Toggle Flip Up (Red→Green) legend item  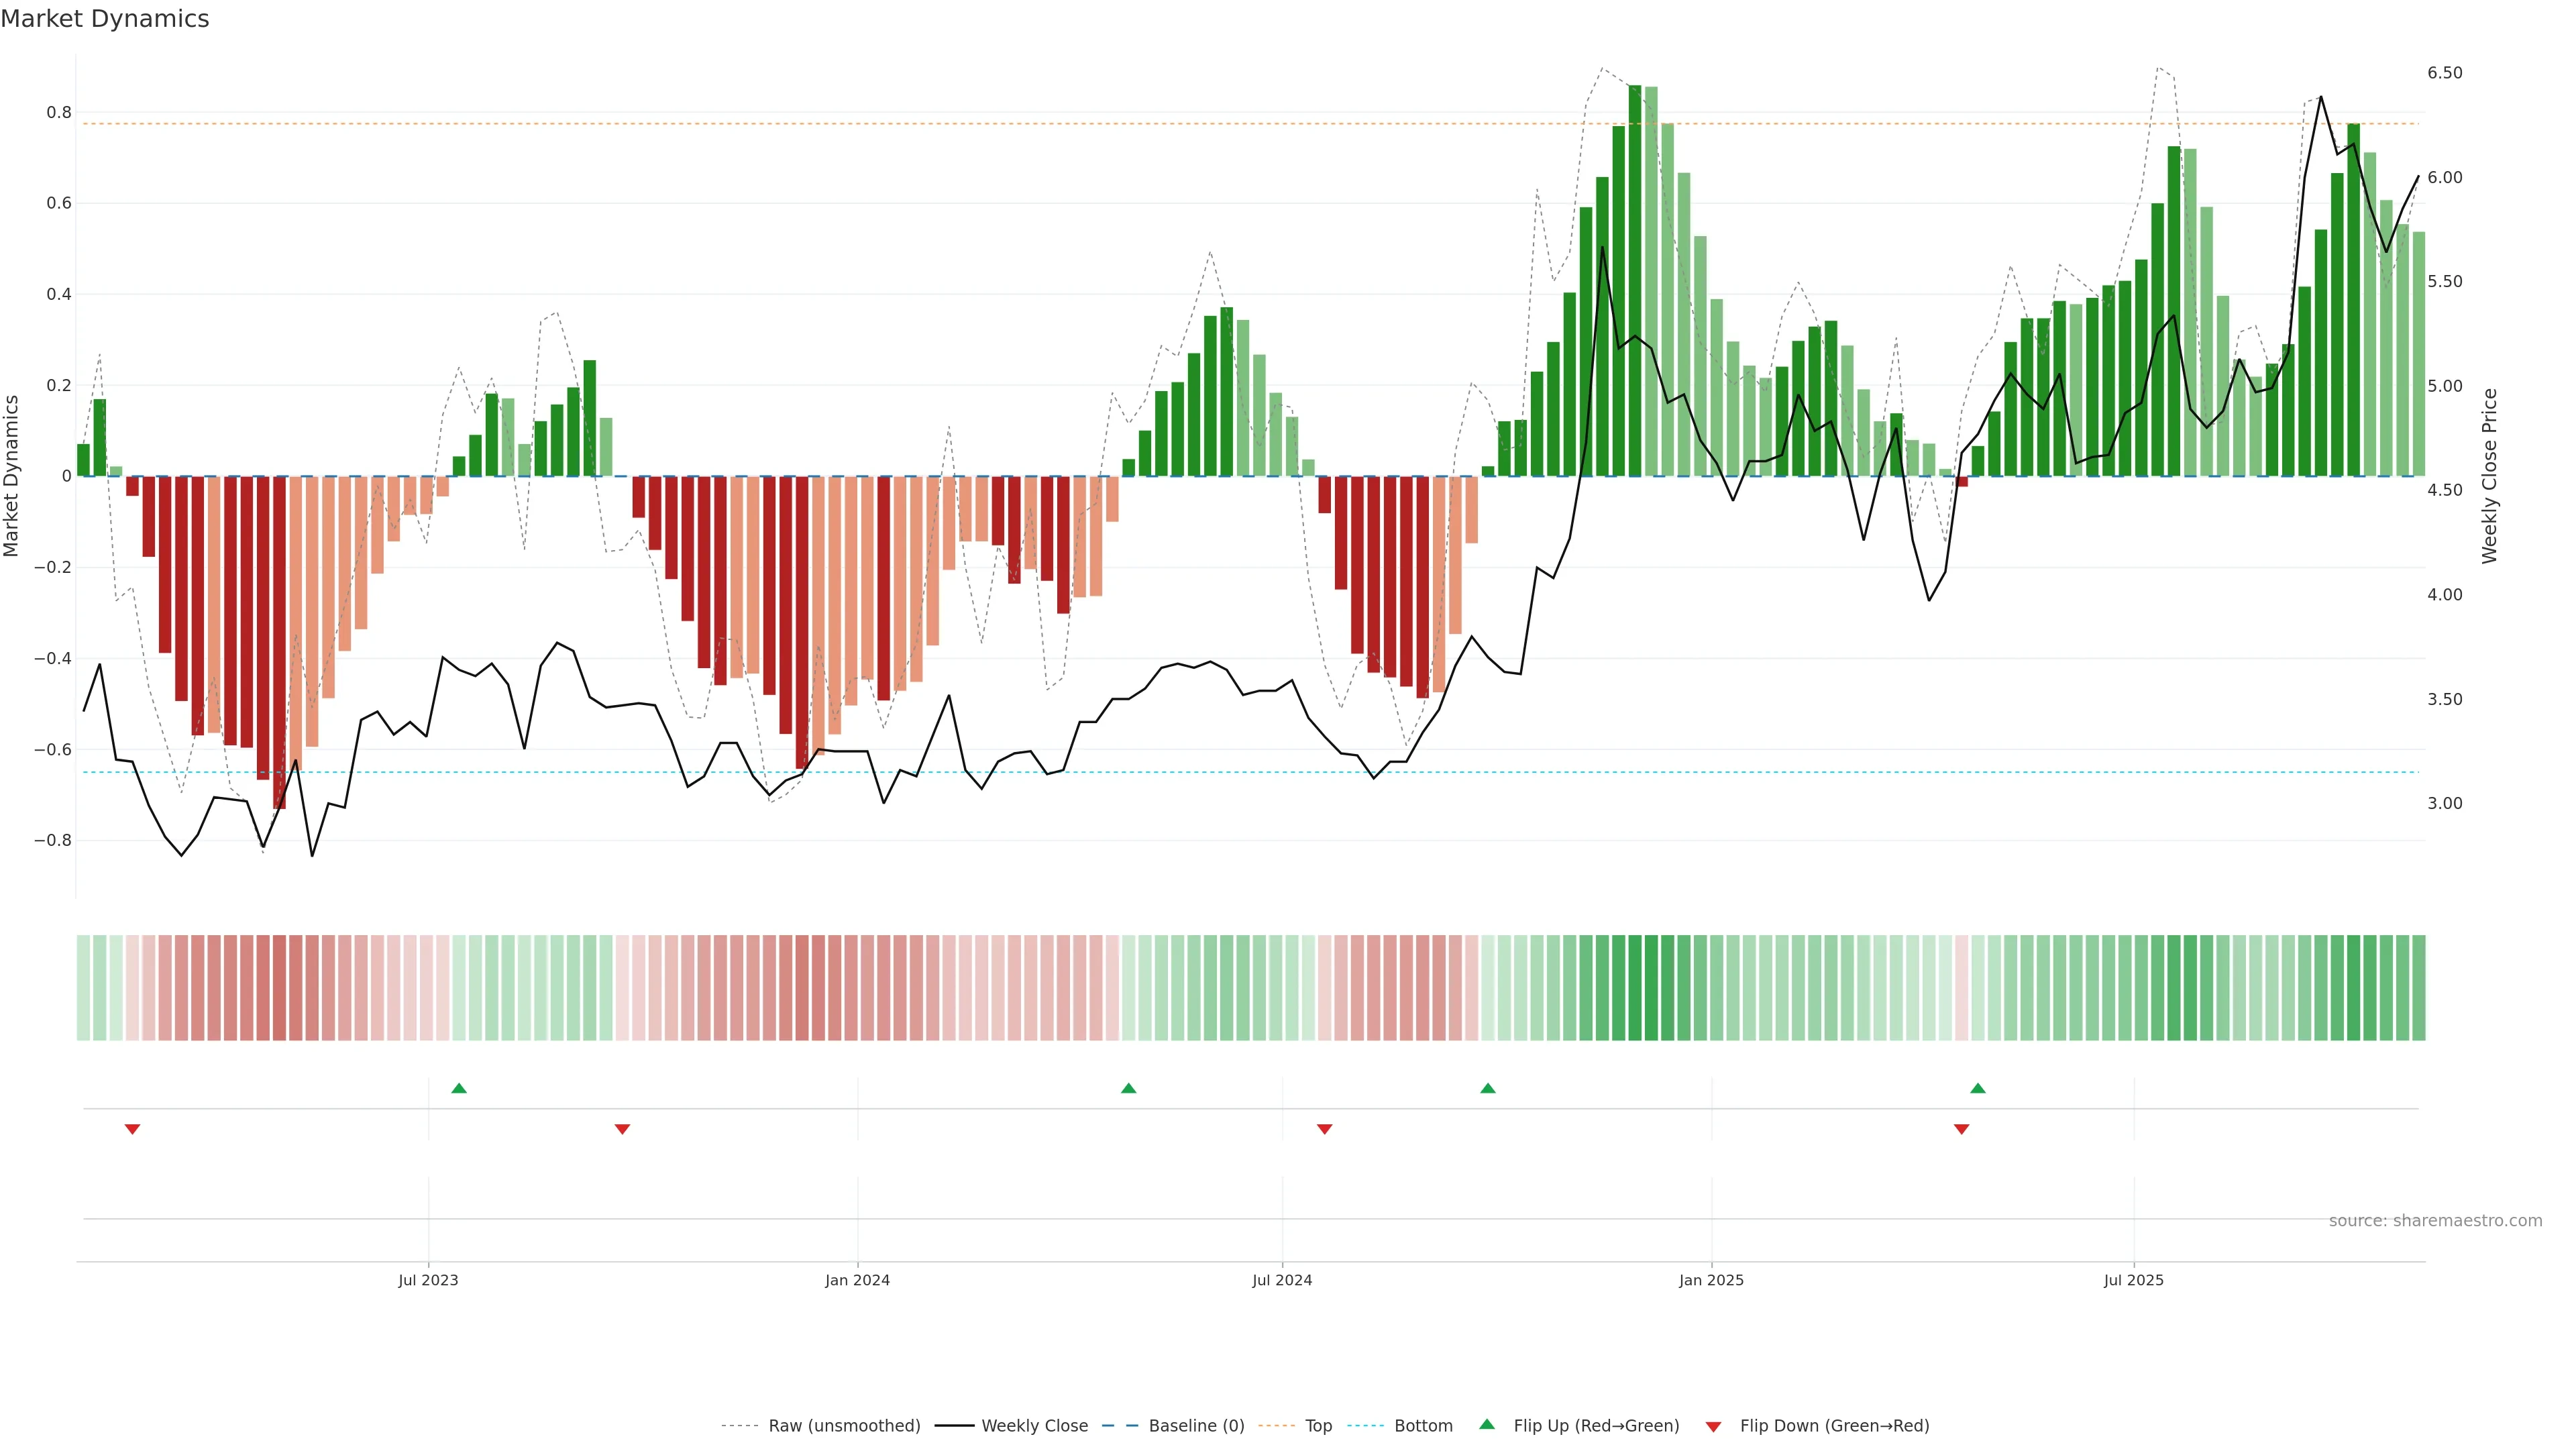point(1596,1426)
